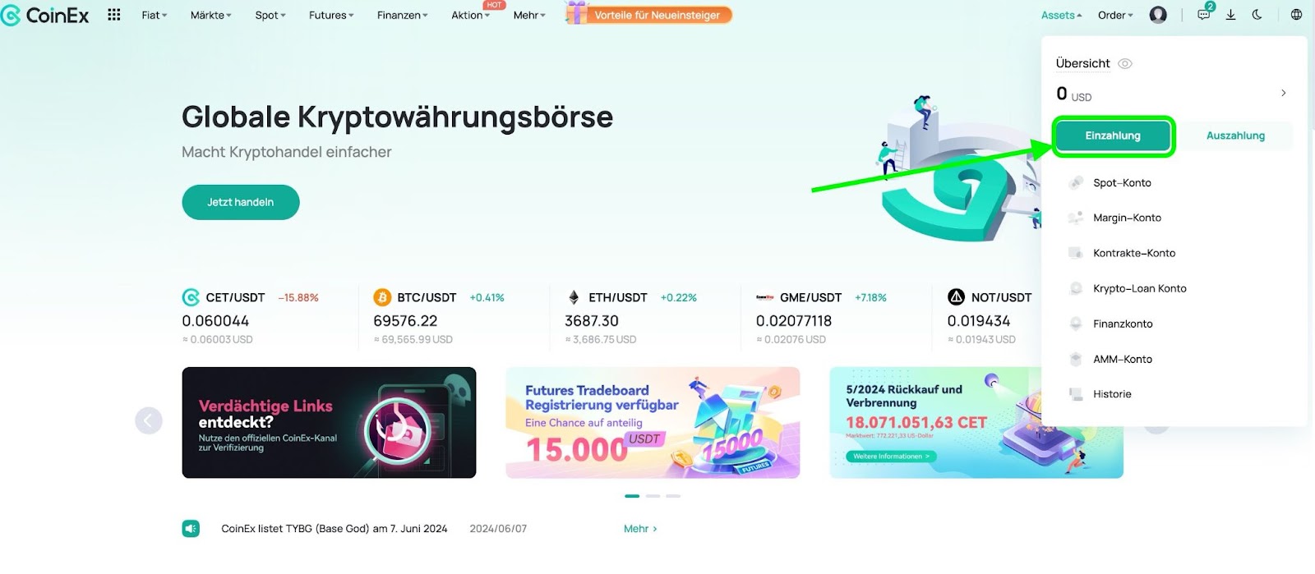Open the user profile avatar icon
Image resolution: width=1315 pixels, height=574 pixels.
click(1158, 15)
